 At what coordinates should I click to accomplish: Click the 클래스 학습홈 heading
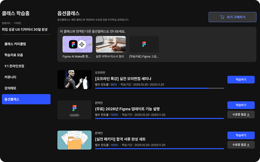point(16,13)
